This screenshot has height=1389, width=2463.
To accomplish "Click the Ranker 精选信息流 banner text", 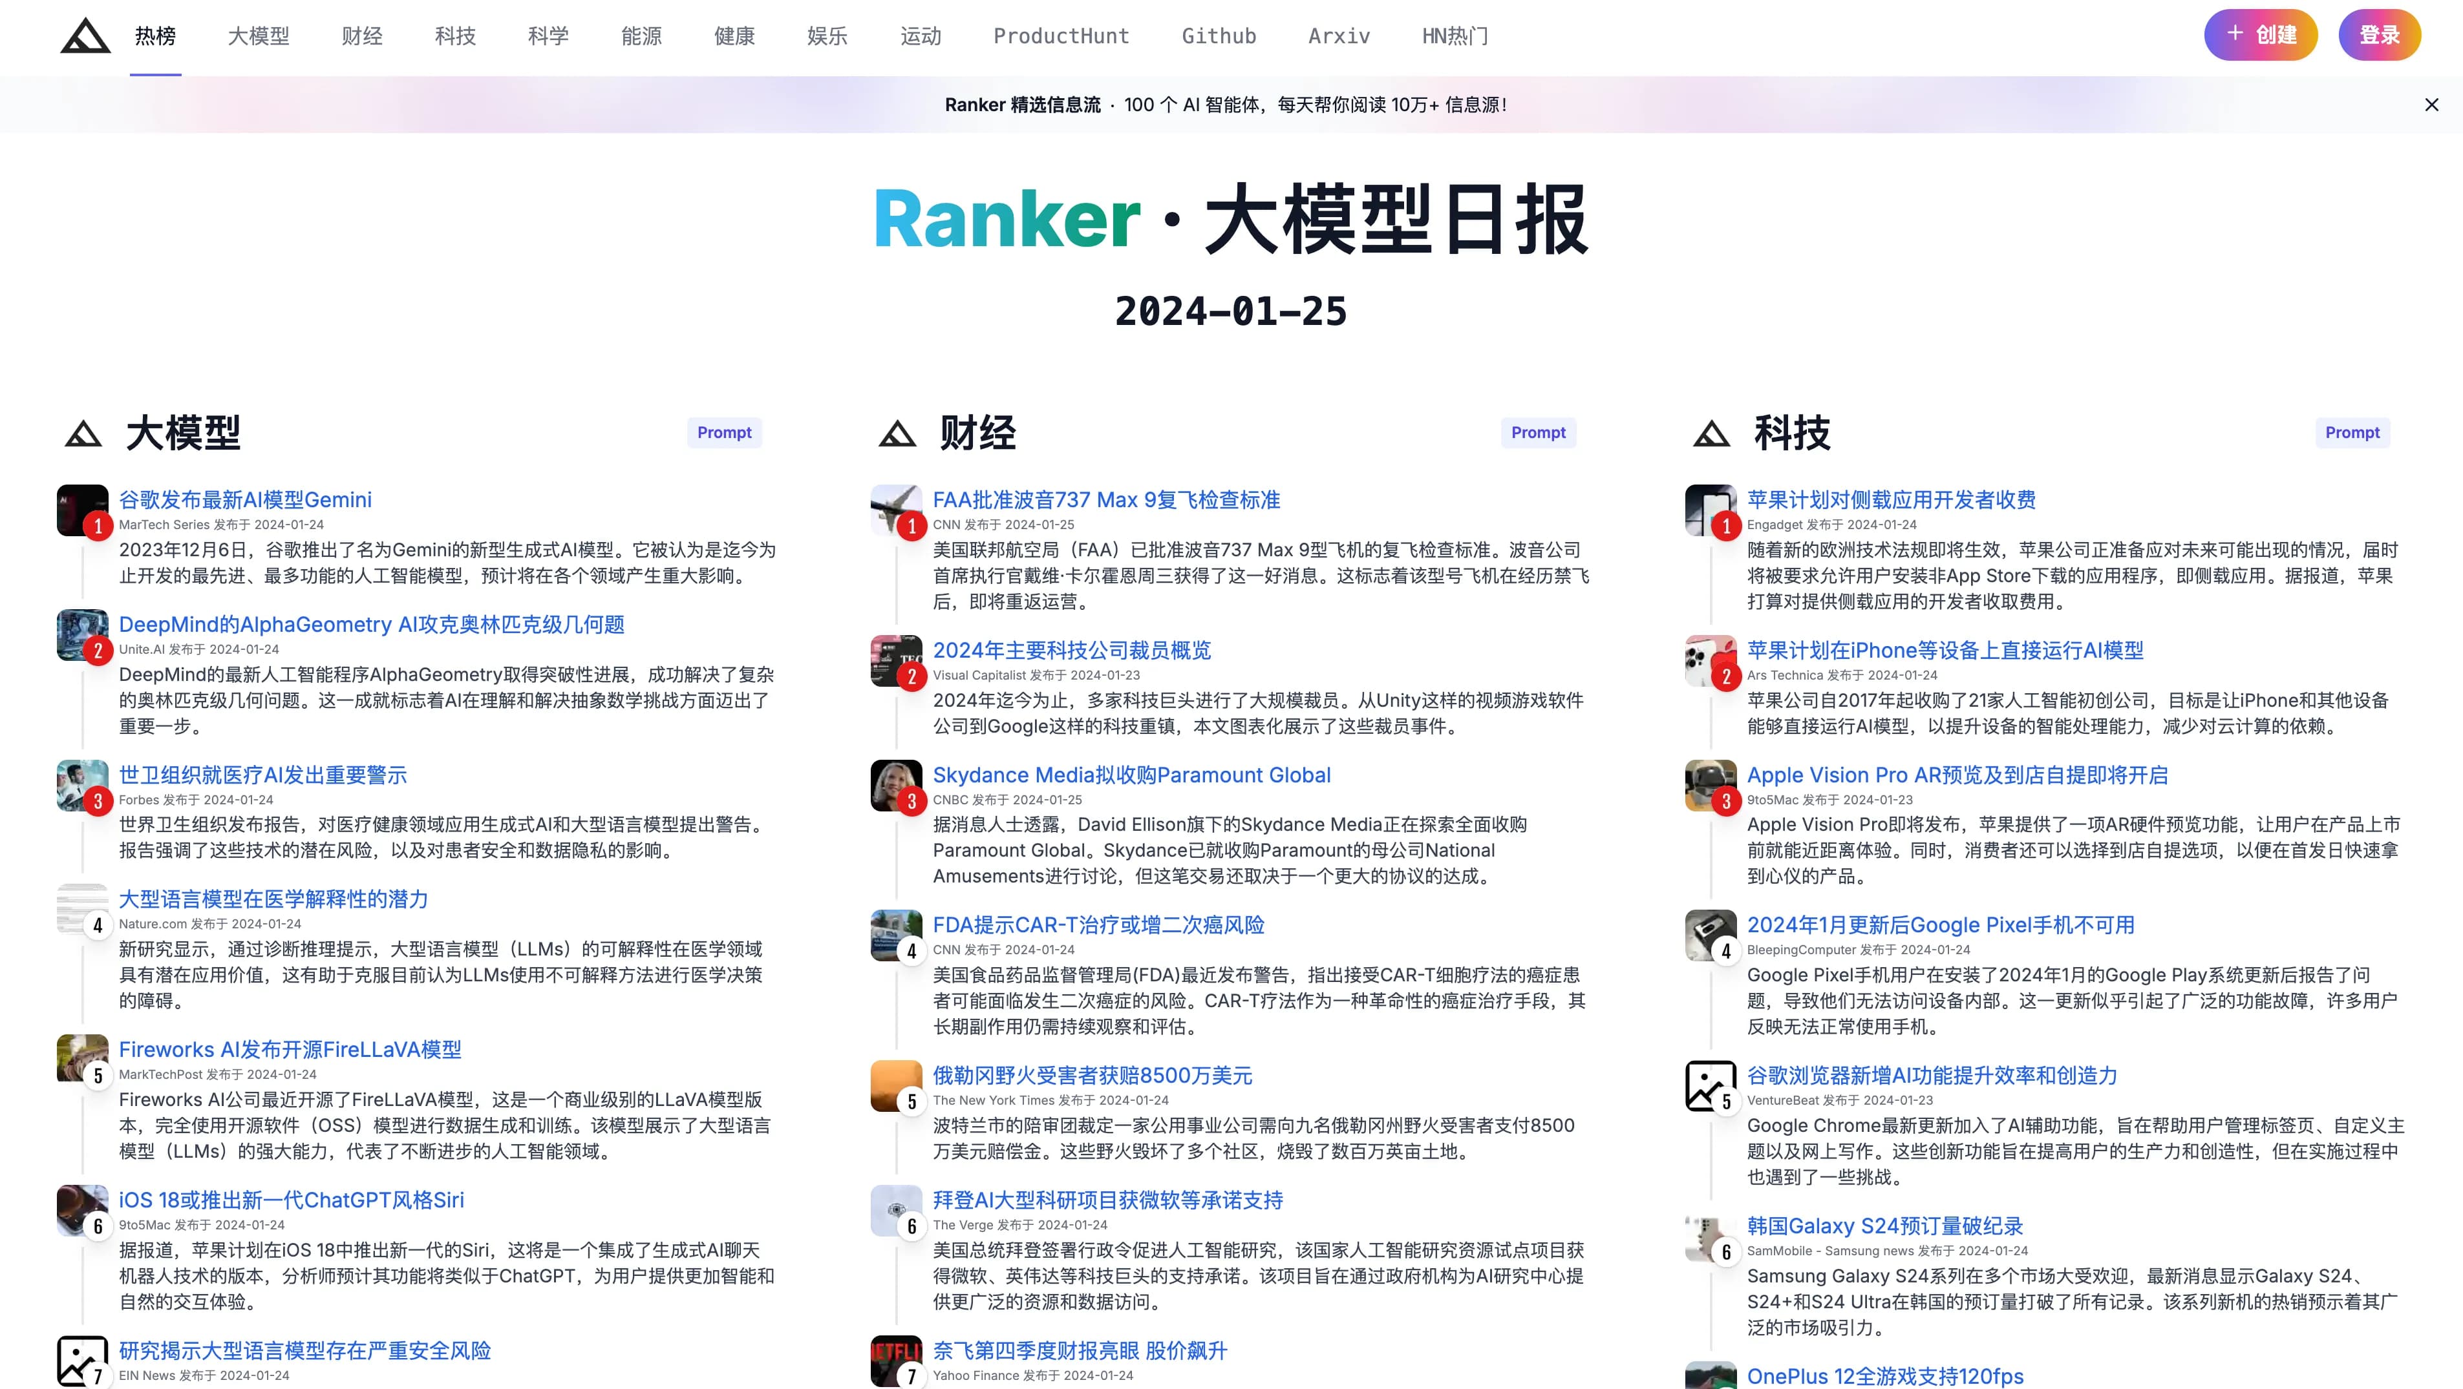I will [1023, 105].
